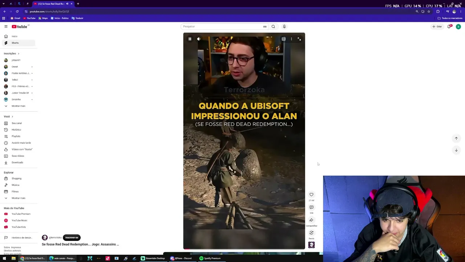This screenshot has height=262, width=465.
Task: Enter fullscreen on the Short player
Action: tap(299, 39)
